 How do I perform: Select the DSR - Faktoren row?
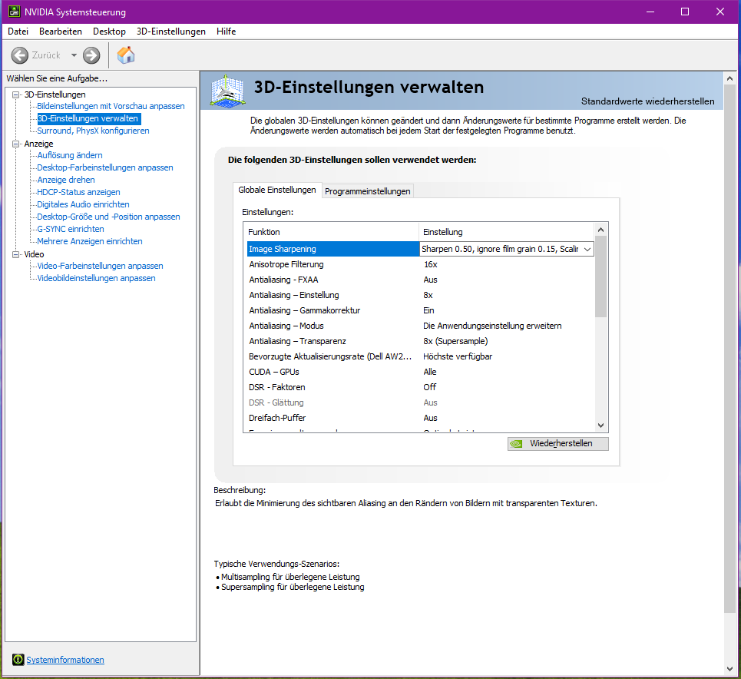point(421,387)
